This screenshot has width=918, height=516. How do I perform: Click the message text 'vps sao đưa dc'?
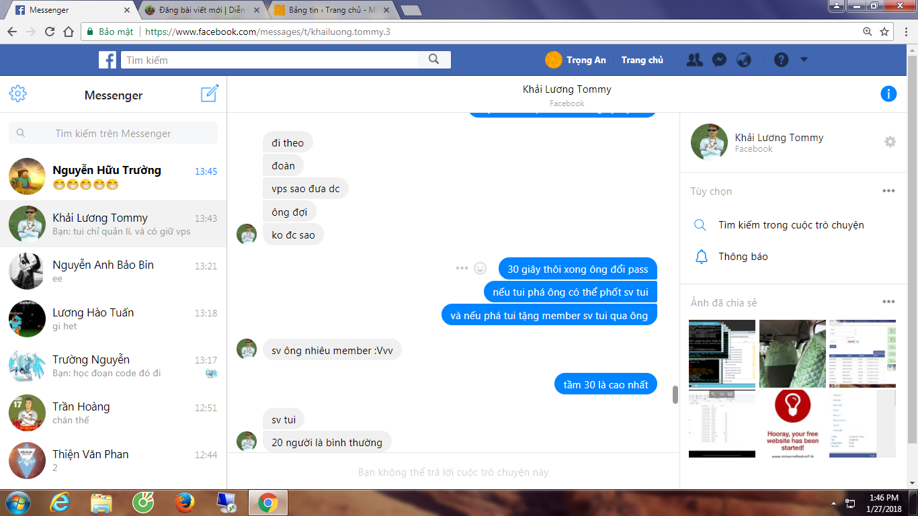pos(306,189)
